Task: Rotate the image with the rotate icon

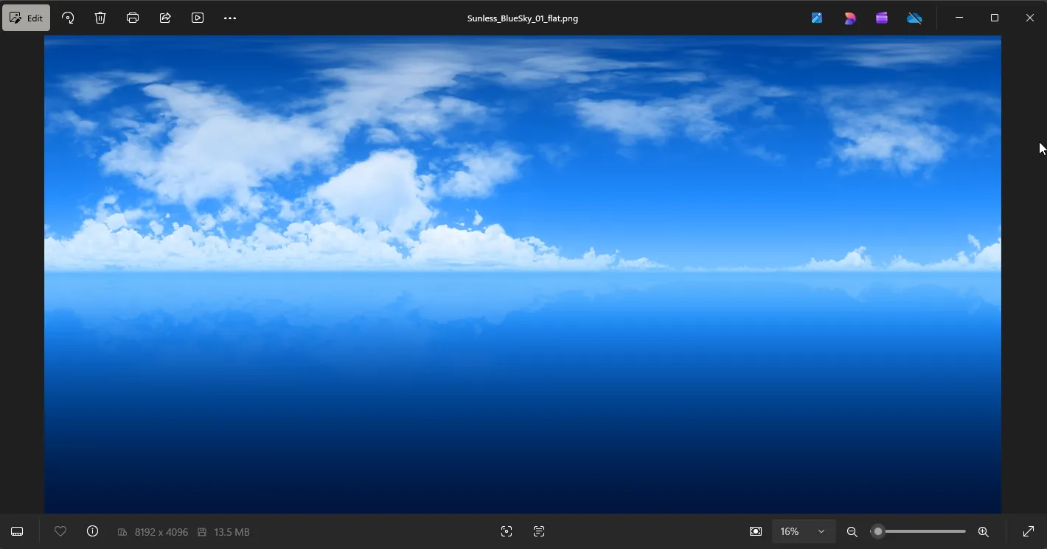Action: [x=68, y=18]
